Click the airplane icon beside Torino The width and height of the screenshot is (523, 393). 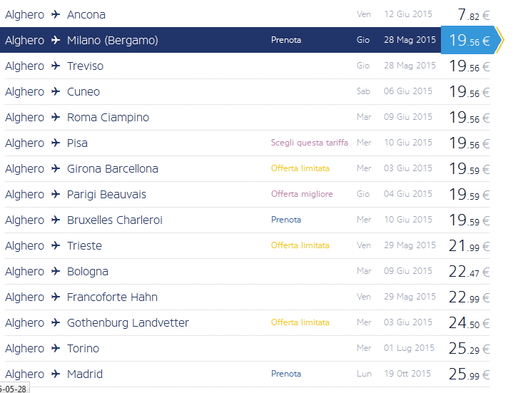56,349
